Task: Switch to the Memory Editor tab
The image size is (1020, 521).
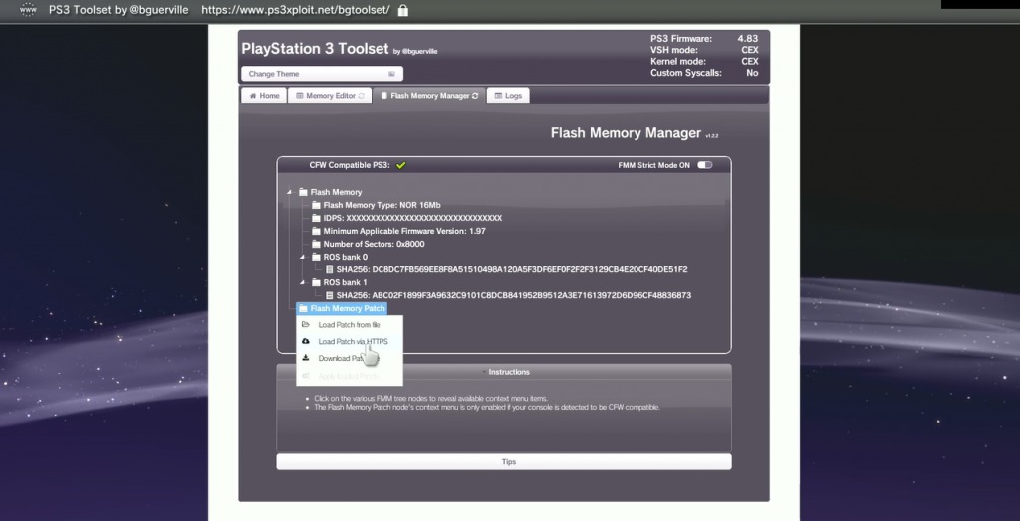Action: click(330, 96)
